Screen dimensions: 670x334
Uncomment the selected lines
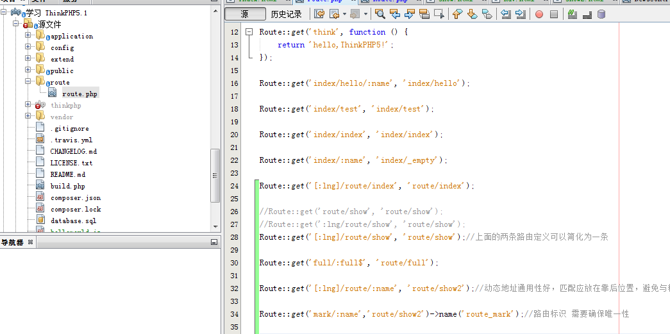(x=587, y=14)
